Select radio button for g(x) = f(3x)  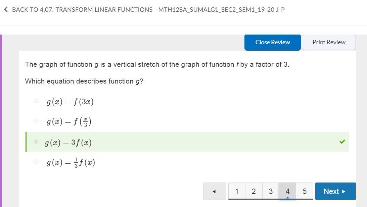[x=36, y=101]
